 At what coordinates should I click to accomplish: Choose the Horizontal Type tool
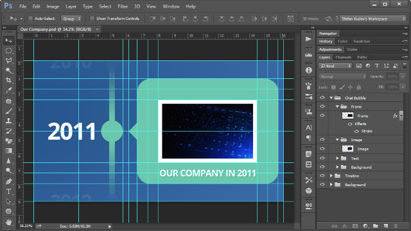pyautogui.click(x=8, y=191)
